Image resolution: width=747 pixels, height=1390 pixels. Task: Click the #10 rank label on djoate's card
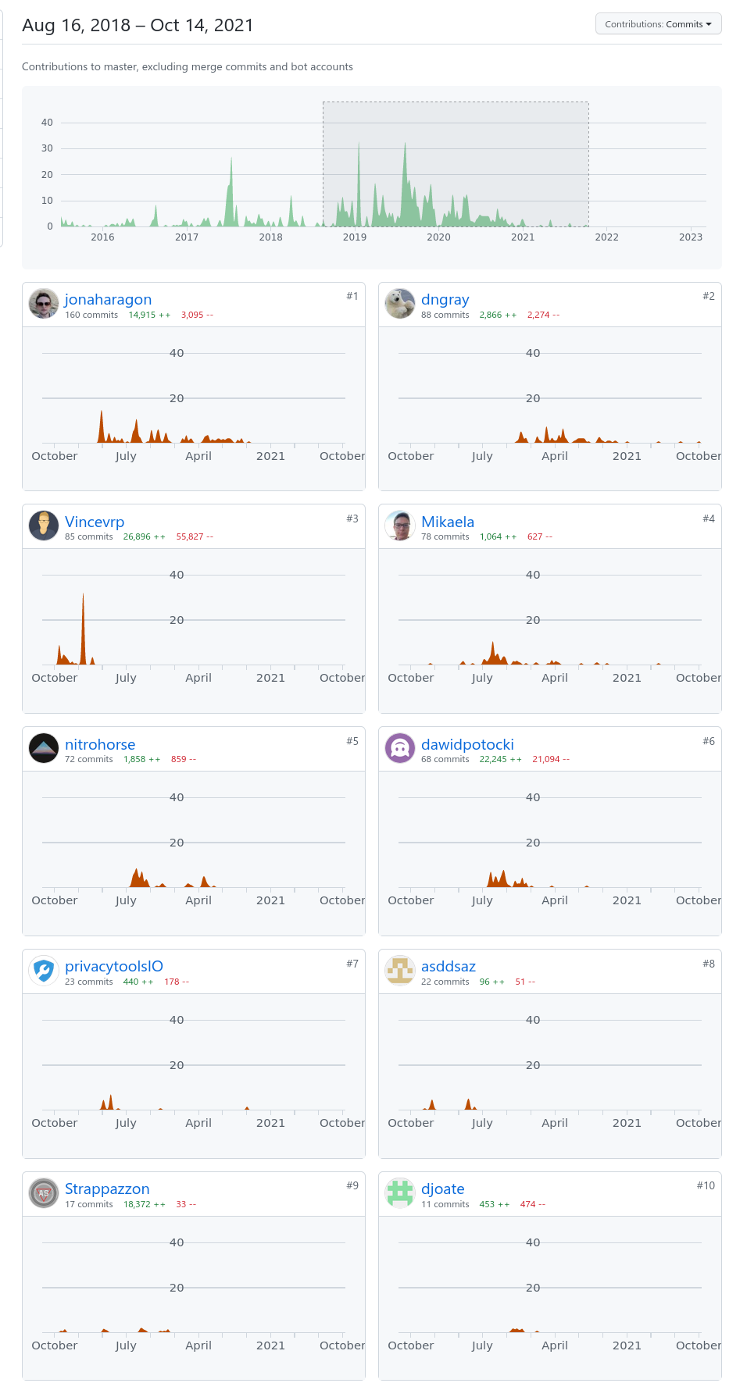pos(706,1185)
